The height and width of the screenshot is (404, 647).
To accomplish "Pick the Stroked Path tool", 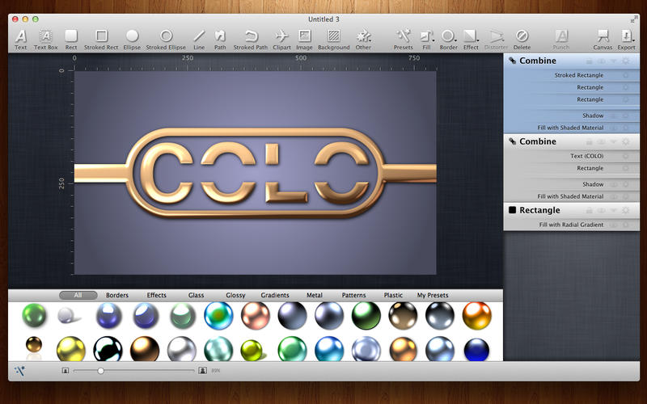I will click(251, 40).
